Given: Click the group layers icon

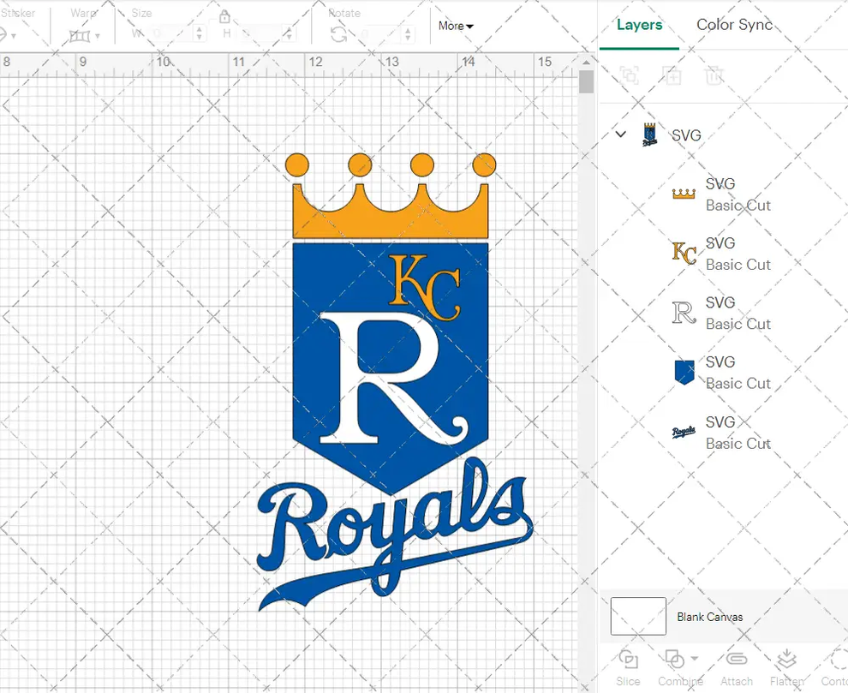Looking at the screenshot, I should 630,75.
